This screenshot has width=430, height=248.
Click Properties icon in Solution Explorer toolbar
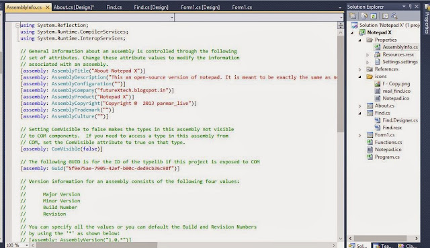(353, 16)
